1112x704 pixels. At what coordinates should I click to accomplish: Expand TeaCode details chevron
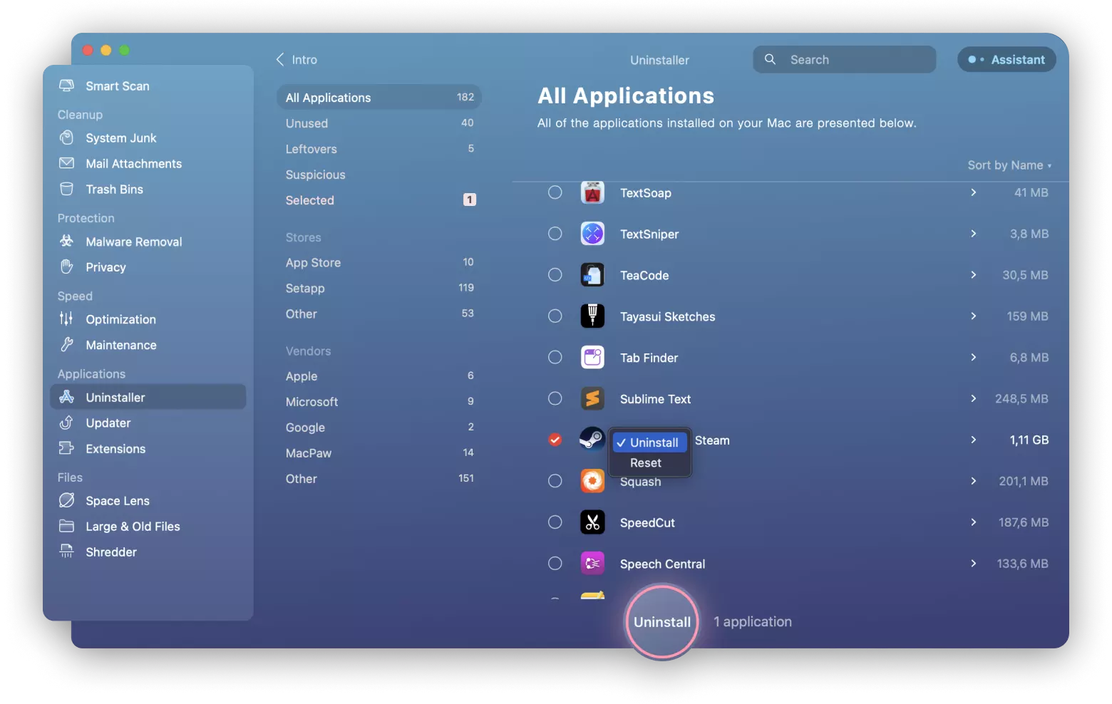[x=974, y=275]
